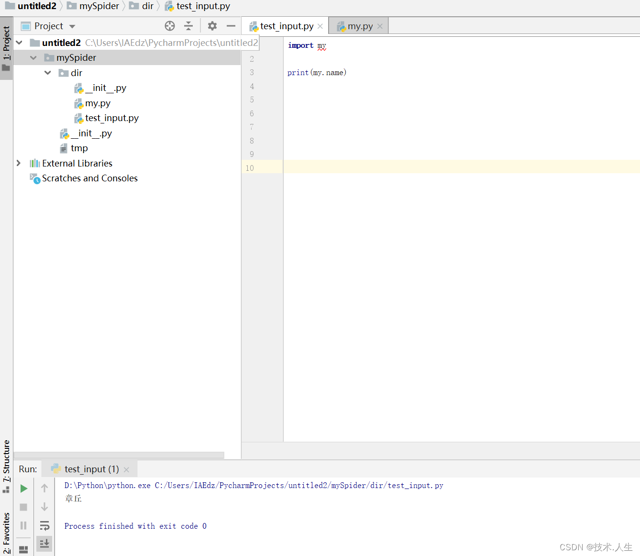Open Project panel settings gear
The height and width of the screenshot is (556, 640).
pyautogui.click(x=212, y=26)
